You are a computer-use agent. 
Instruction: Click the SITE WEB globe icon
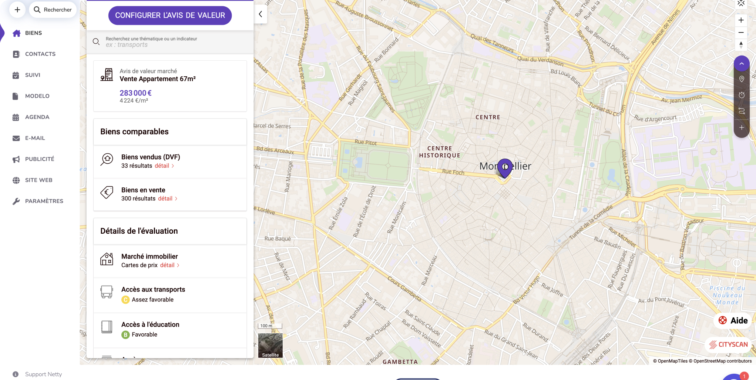16,180
